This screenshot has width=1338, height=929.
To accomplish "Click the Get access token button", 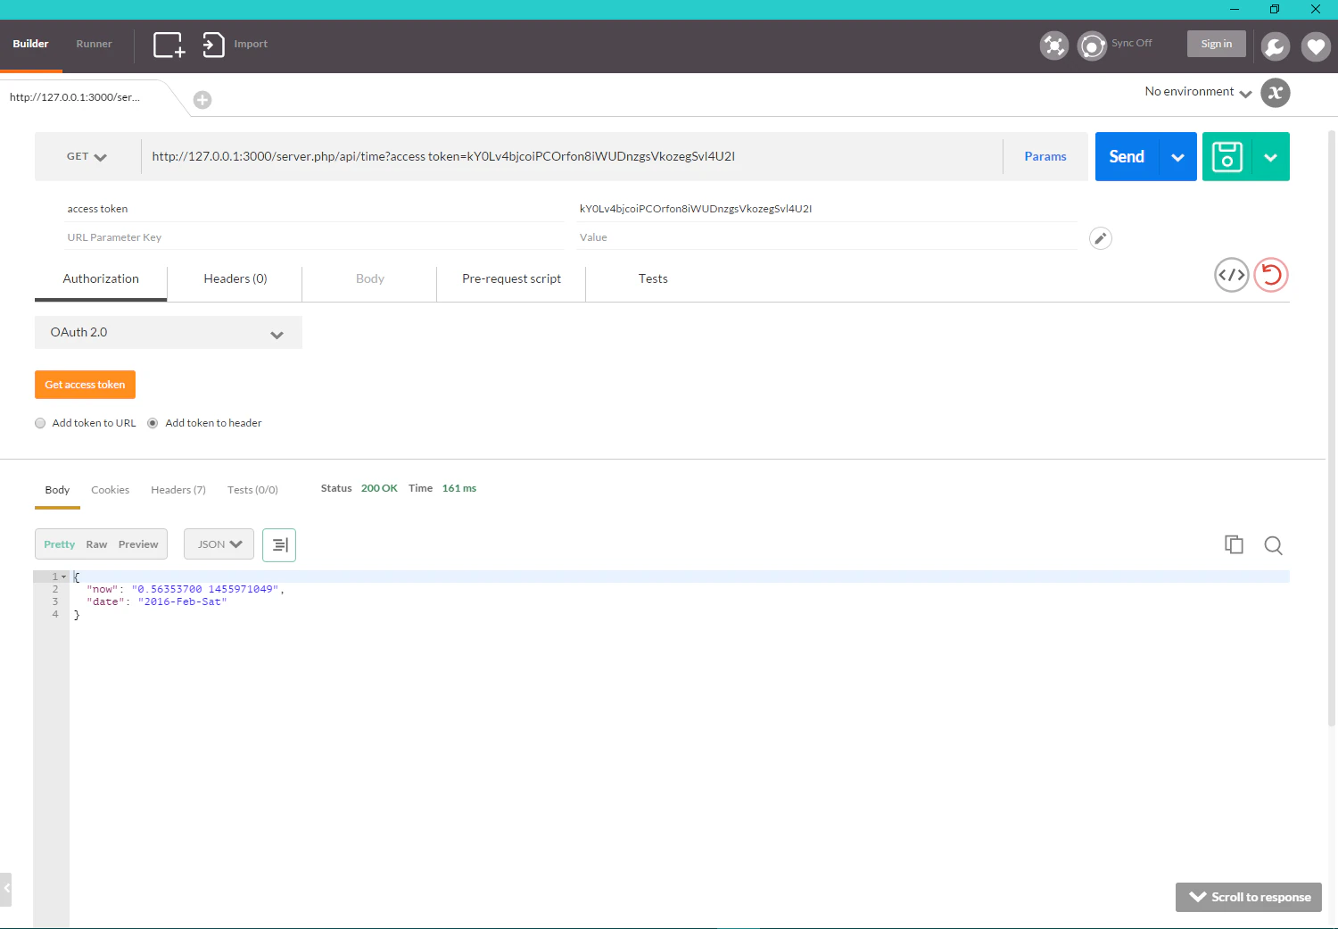I will pos(85,385).
